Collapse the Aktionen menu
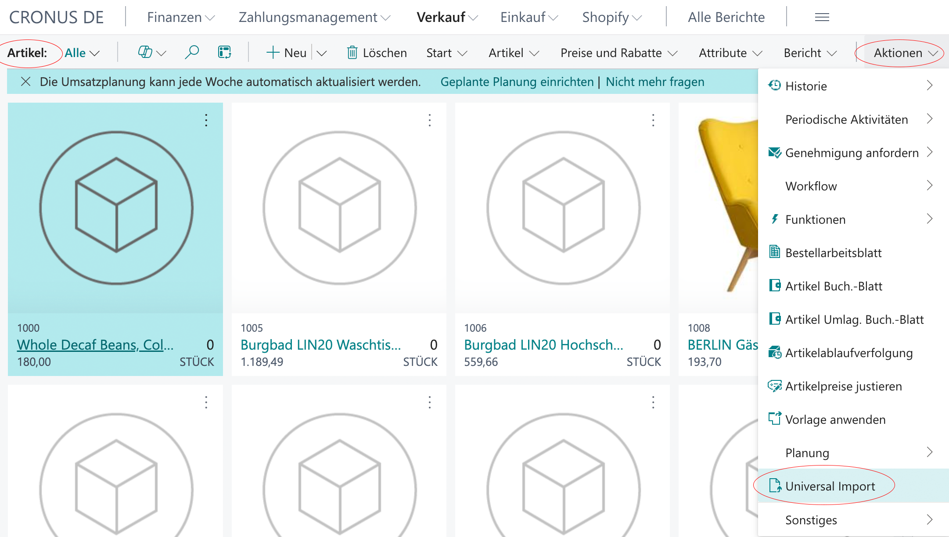 coord(906,53)
